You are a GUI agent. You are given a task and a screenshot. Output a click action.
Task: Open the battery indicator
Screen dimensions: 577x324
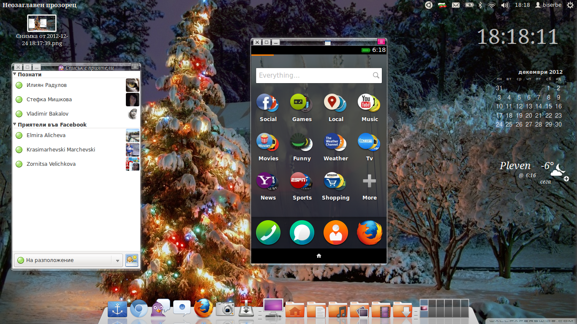pyautogui.click(x=469, y=5)
